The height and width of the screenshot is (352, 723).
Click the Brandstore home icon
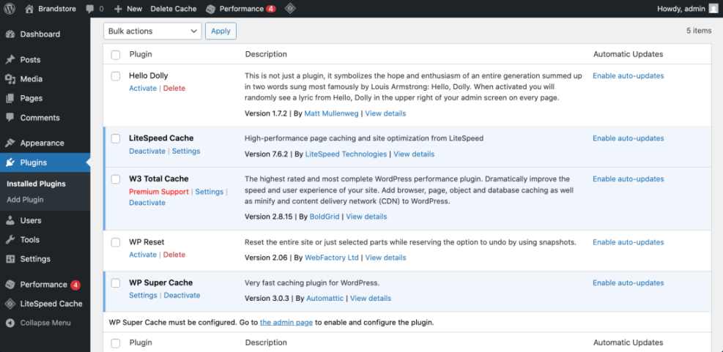29,9
